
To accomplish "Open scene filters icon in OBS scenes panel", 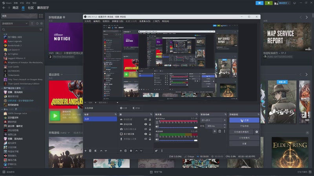I will click(x=95, y=151).
